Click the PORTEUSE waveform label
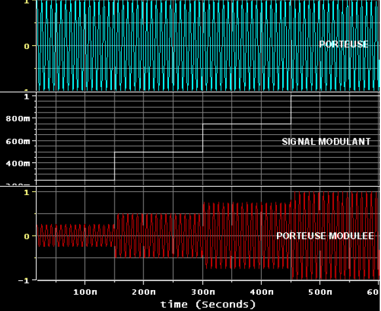 tap(344, 45)
